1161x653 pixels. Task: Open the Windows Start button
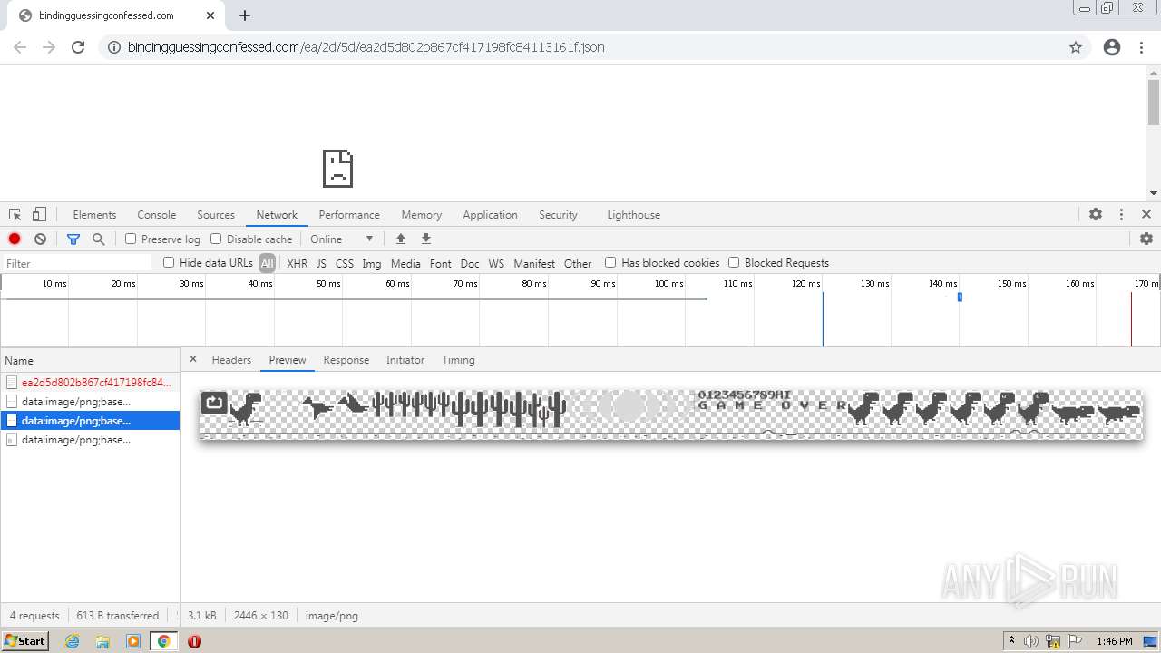tap(25, 640)
